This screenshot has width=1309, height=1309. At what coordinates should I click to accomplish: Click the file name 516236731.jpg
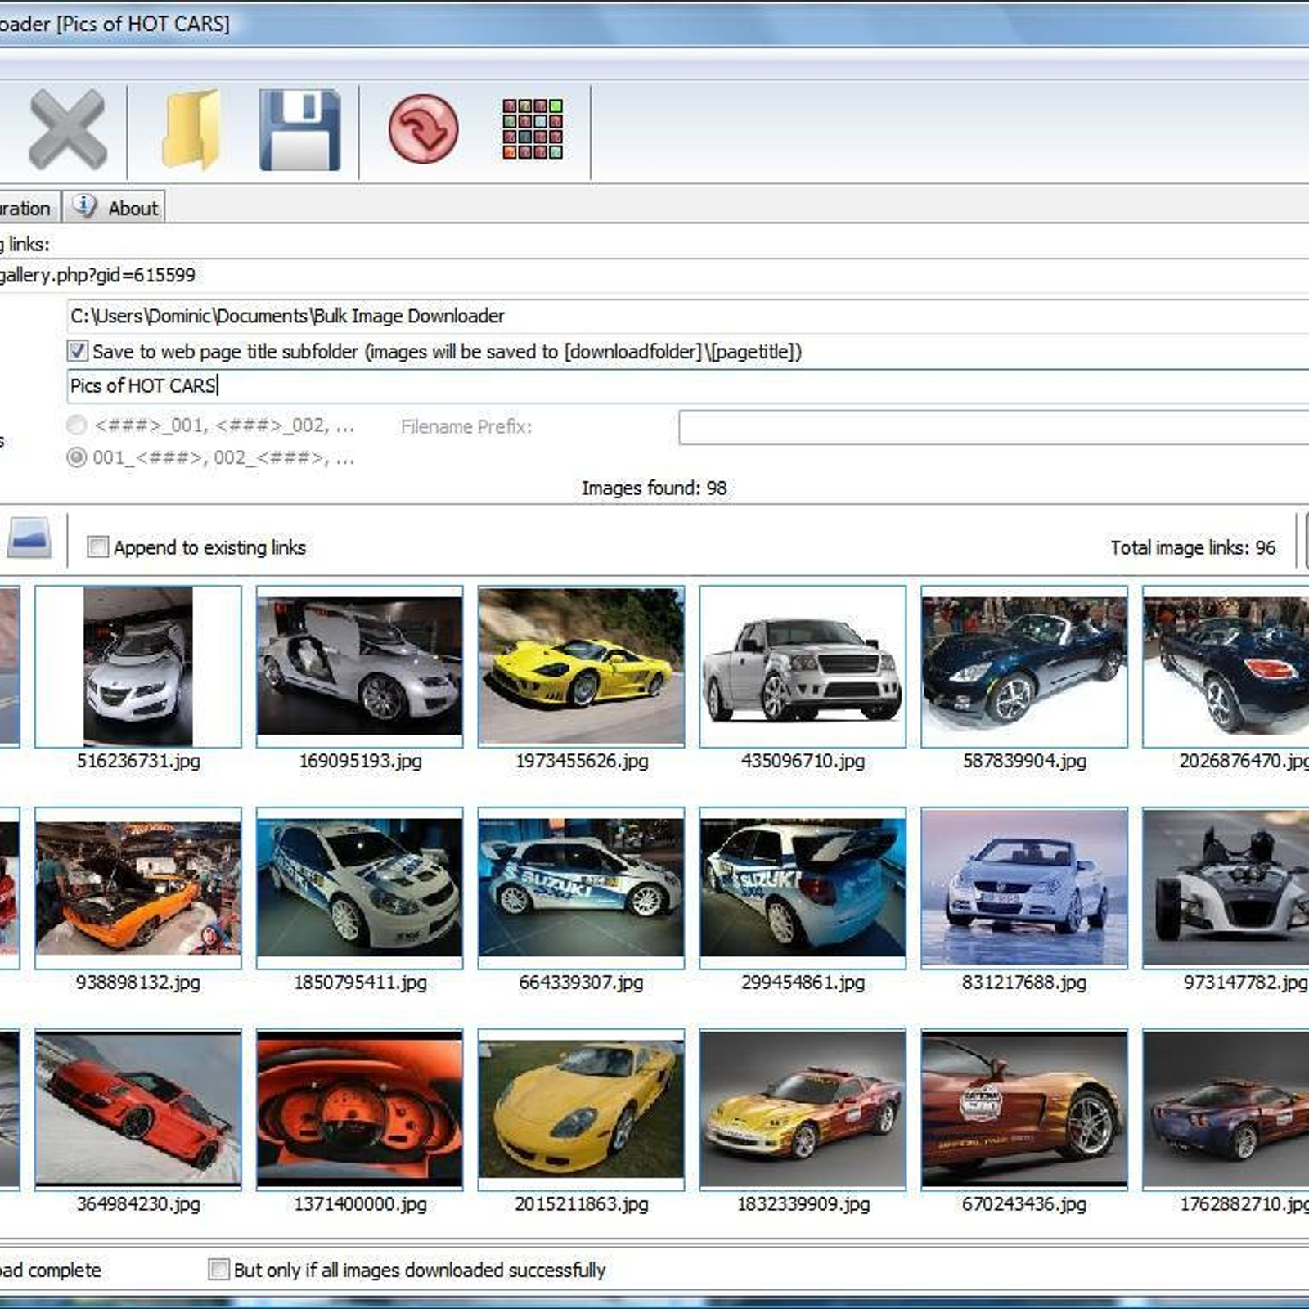[x=138, y=761]
